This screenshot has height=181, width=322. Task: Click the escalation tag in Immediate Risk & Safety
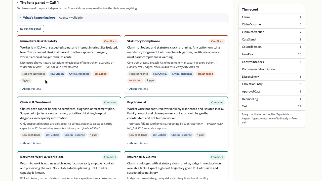click(101, 74)
